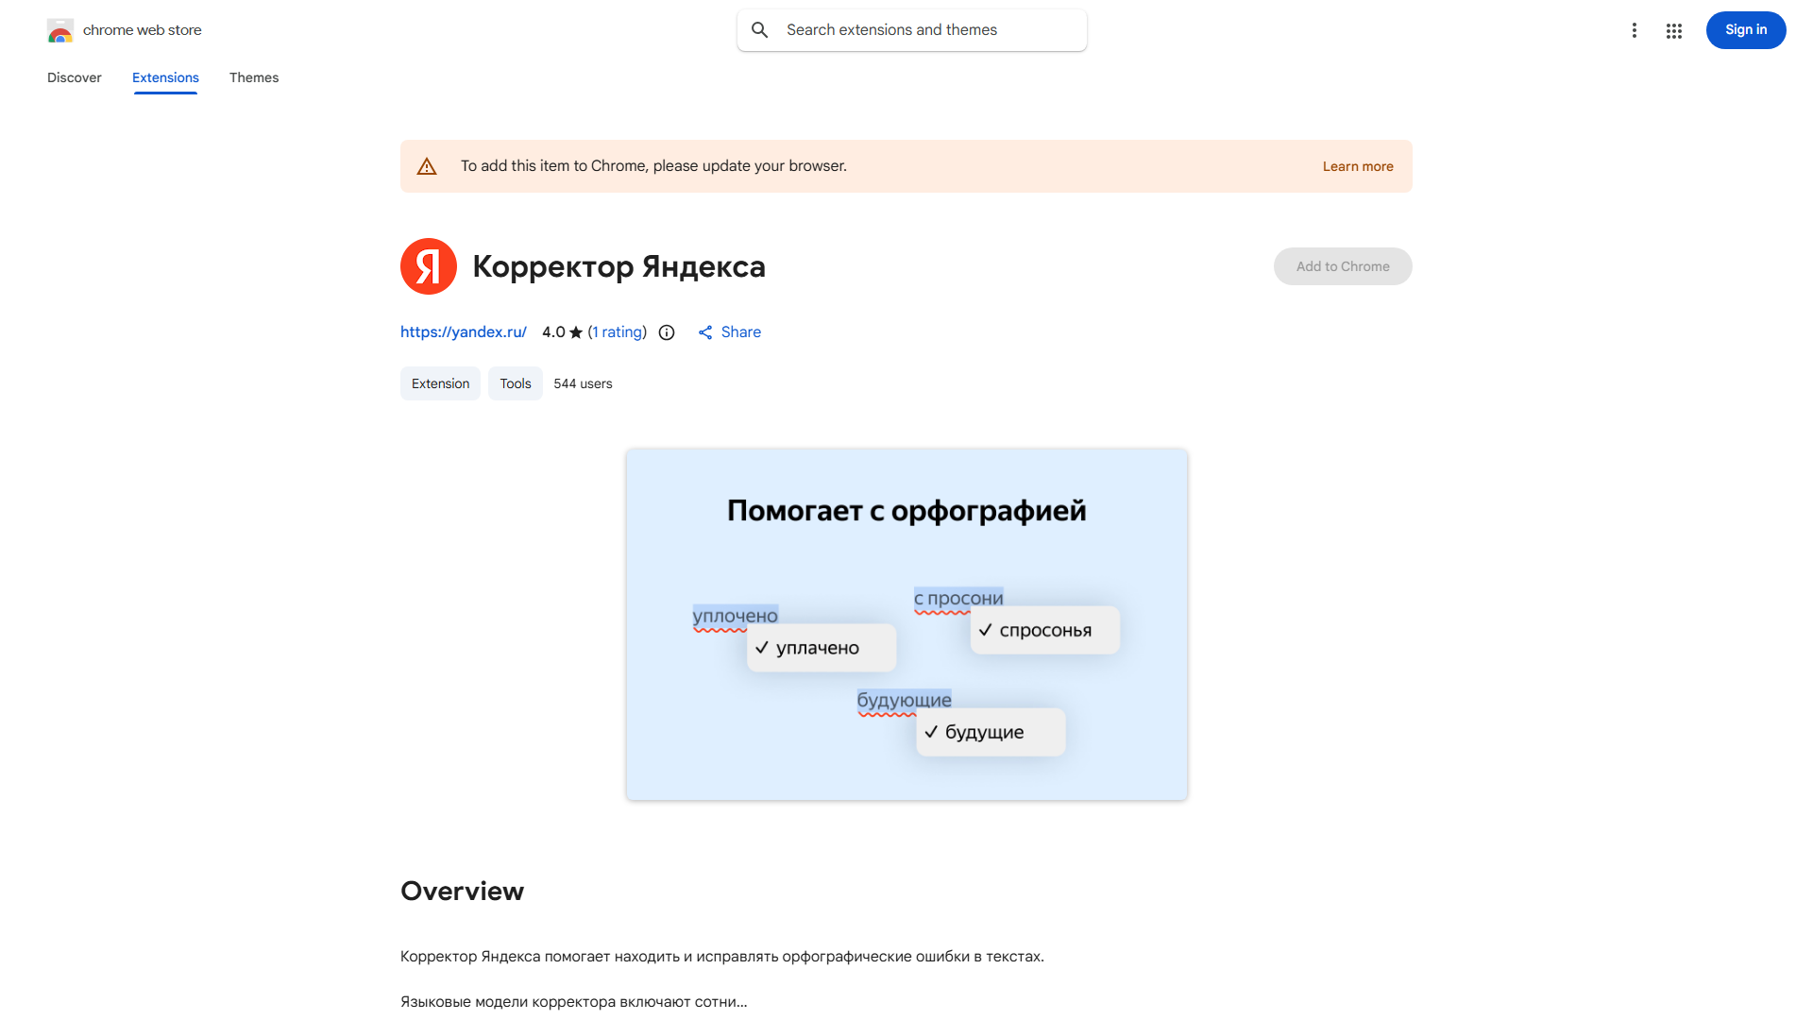Select the Extension category tag
Viewport: 1813px width, 1020px height.
(x=440, y=383)
